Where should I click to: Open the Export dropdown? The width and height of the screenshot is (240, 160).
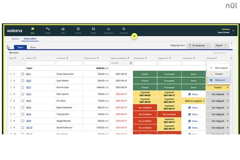coord(221,45)
